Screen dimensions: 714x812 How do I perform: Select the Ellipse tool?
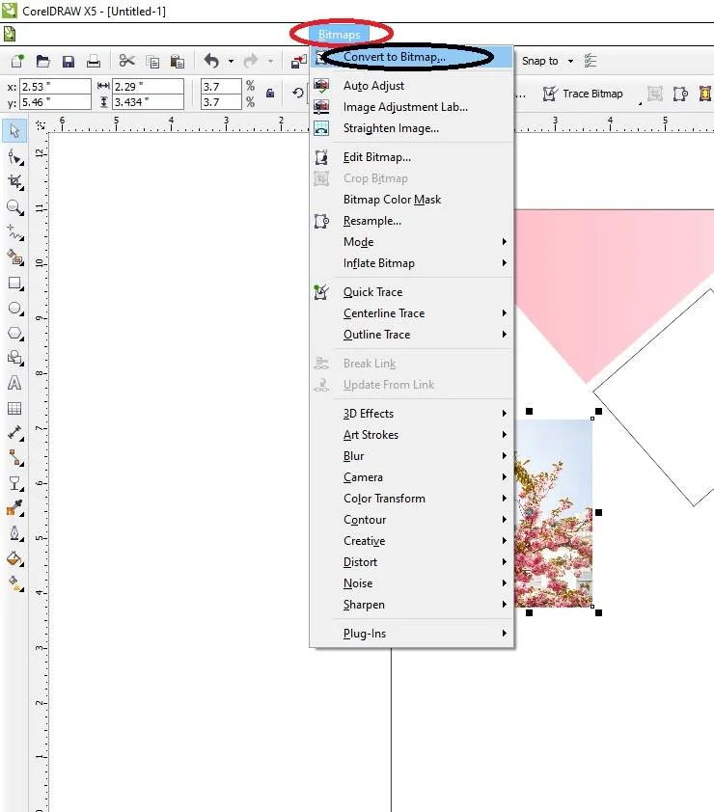click(14, 309)
